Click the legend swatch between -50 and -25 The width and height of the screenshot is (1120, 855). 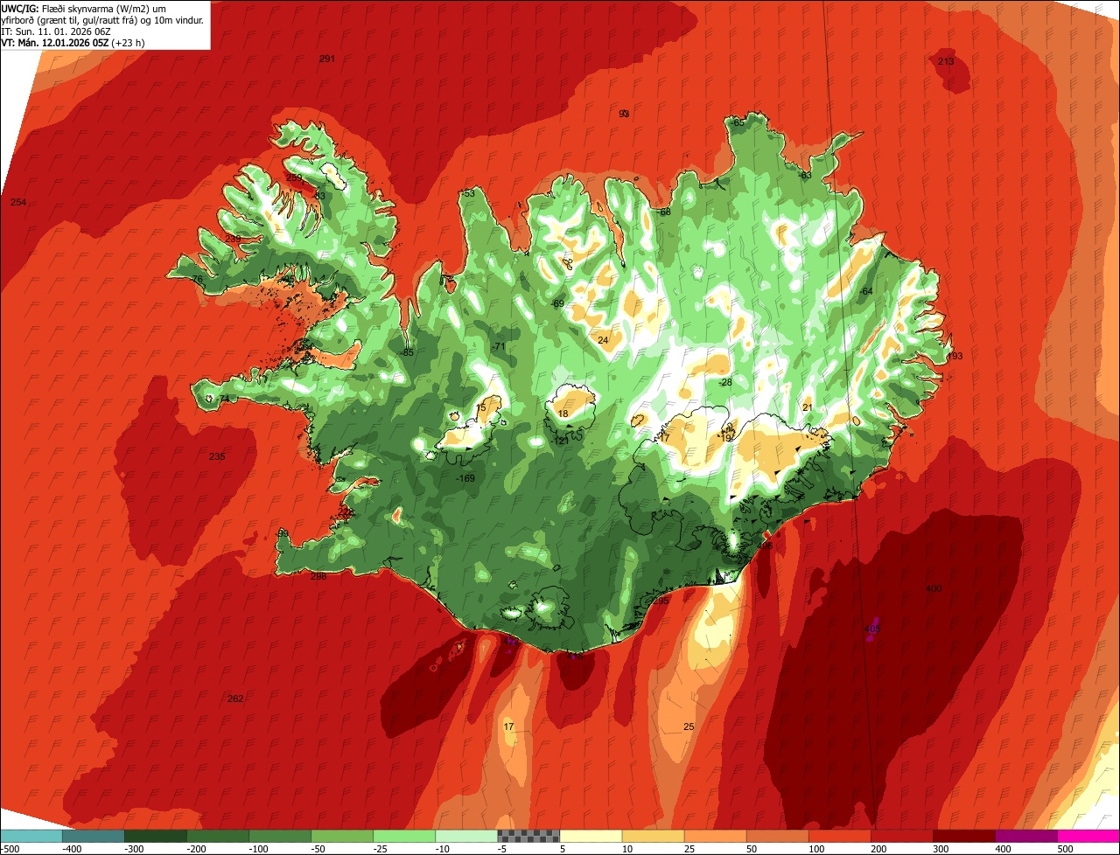pos(342,836)
